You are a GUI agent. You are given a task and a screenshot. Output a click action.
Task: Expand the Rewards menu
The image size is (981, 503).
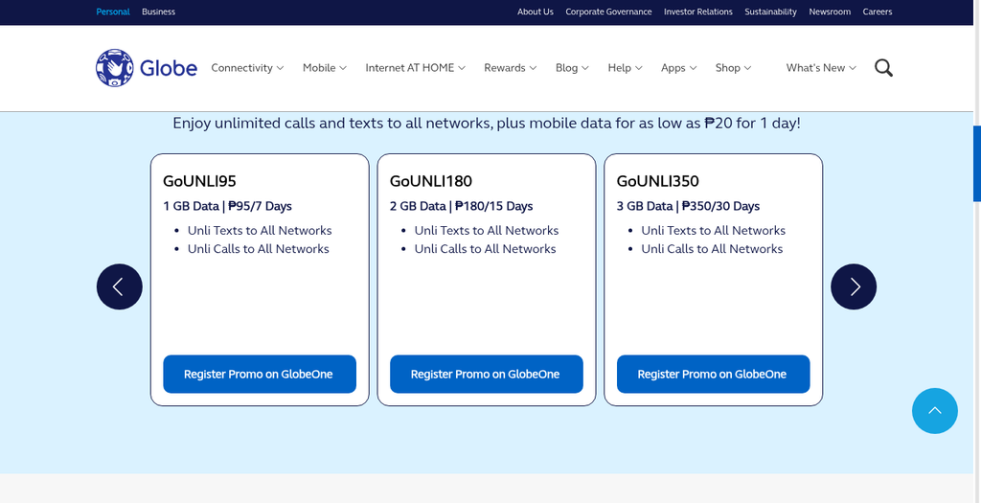click(510, 68)
